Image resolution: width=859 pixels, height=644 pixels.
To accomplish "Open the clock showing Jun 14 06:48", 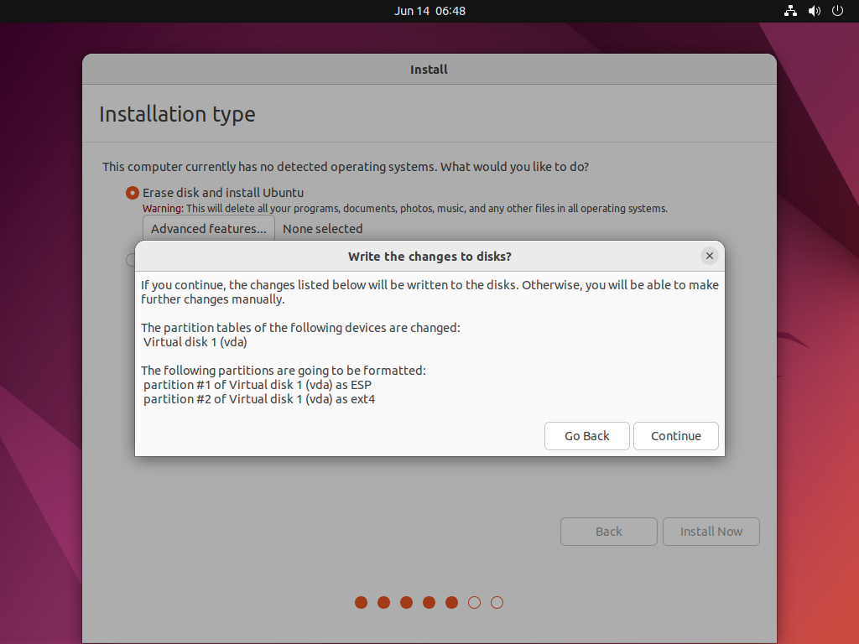I will coord(429,11).
